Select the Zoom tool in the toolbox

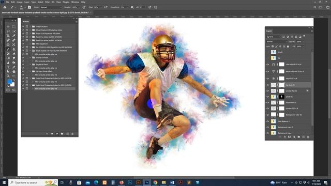[x=8, y=76]
